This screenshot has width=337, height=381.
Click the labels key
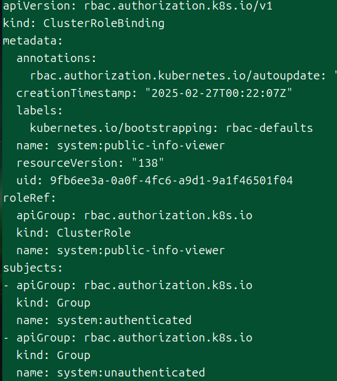[x=39, y=110]
